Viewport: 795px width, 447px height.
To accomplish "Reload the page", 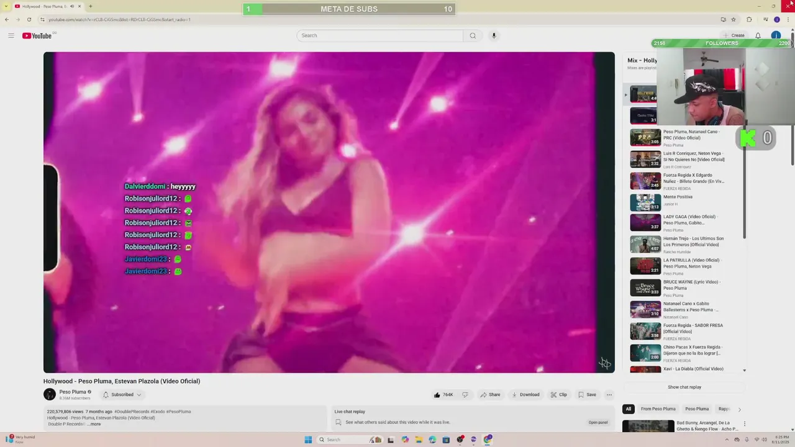I will [x=29, y=19].
